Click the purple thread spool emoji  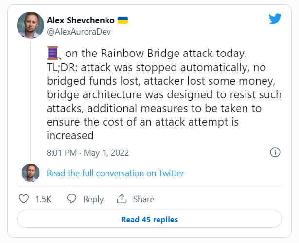point(53,53)
